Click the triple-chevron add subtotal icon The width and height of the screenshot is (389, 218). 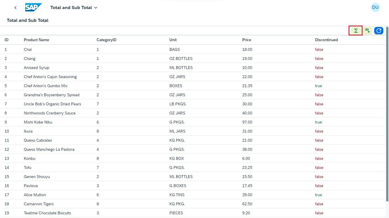[x=367, y=30]
